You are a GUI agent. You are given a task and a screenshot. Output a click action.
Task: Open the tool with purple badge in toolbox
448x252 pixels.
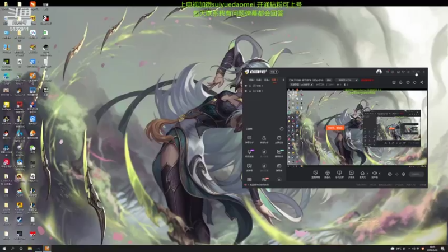249,153
